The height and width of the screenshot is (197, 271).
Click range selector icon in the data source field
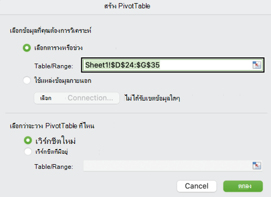[257, 65]
